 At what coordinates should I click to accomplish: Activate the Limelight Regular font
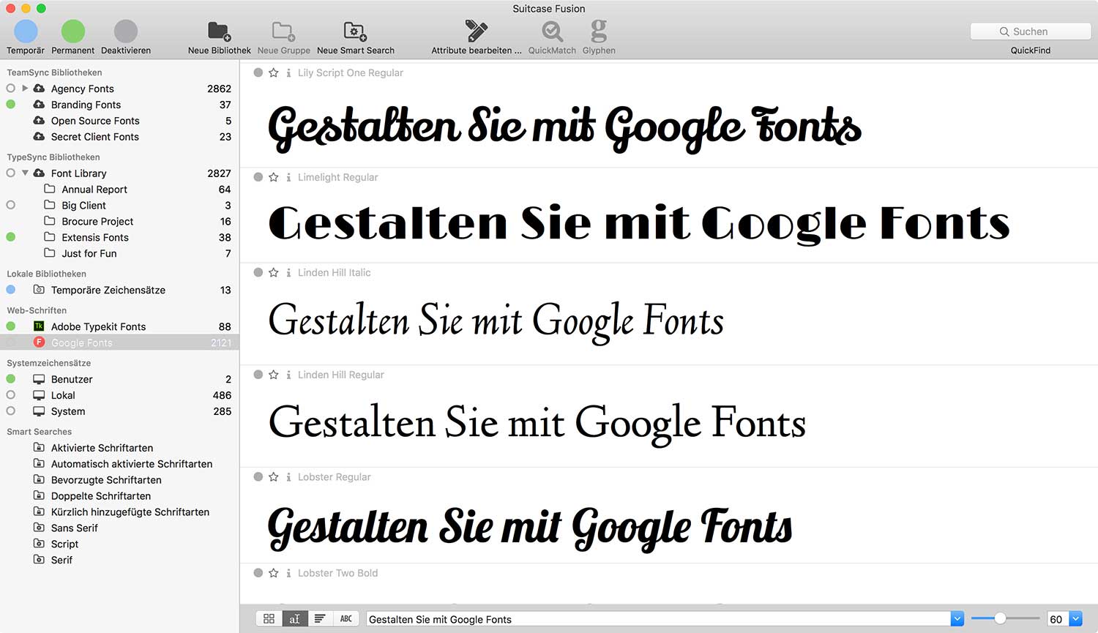[x=258, y=177]
